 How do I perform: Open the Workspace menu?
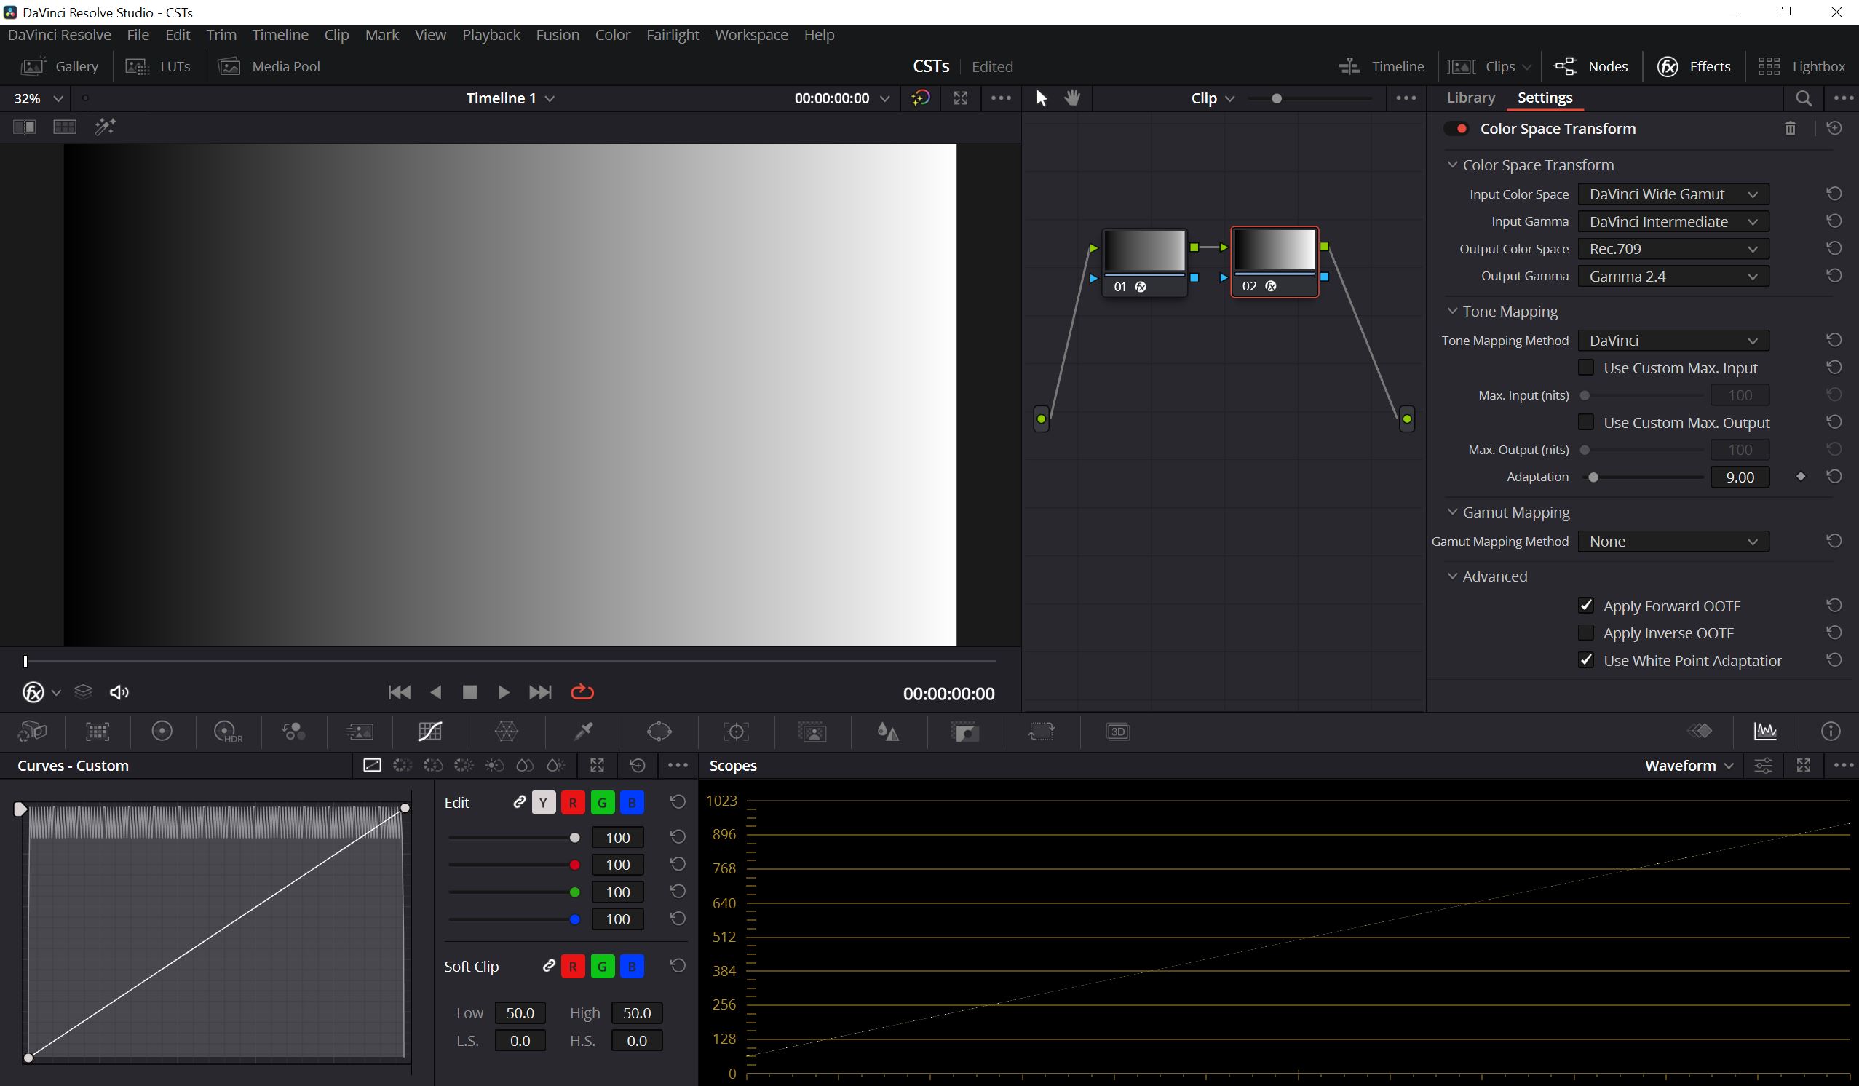(x=751, y=35)
